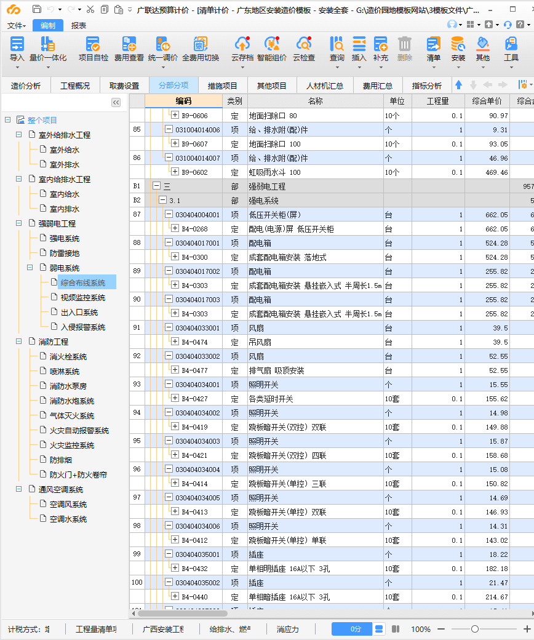The height and width of the screenshot is (640, 534).
Task: Click the 全费用切换 toolbar icon
Action: click(x=201, y=45)
